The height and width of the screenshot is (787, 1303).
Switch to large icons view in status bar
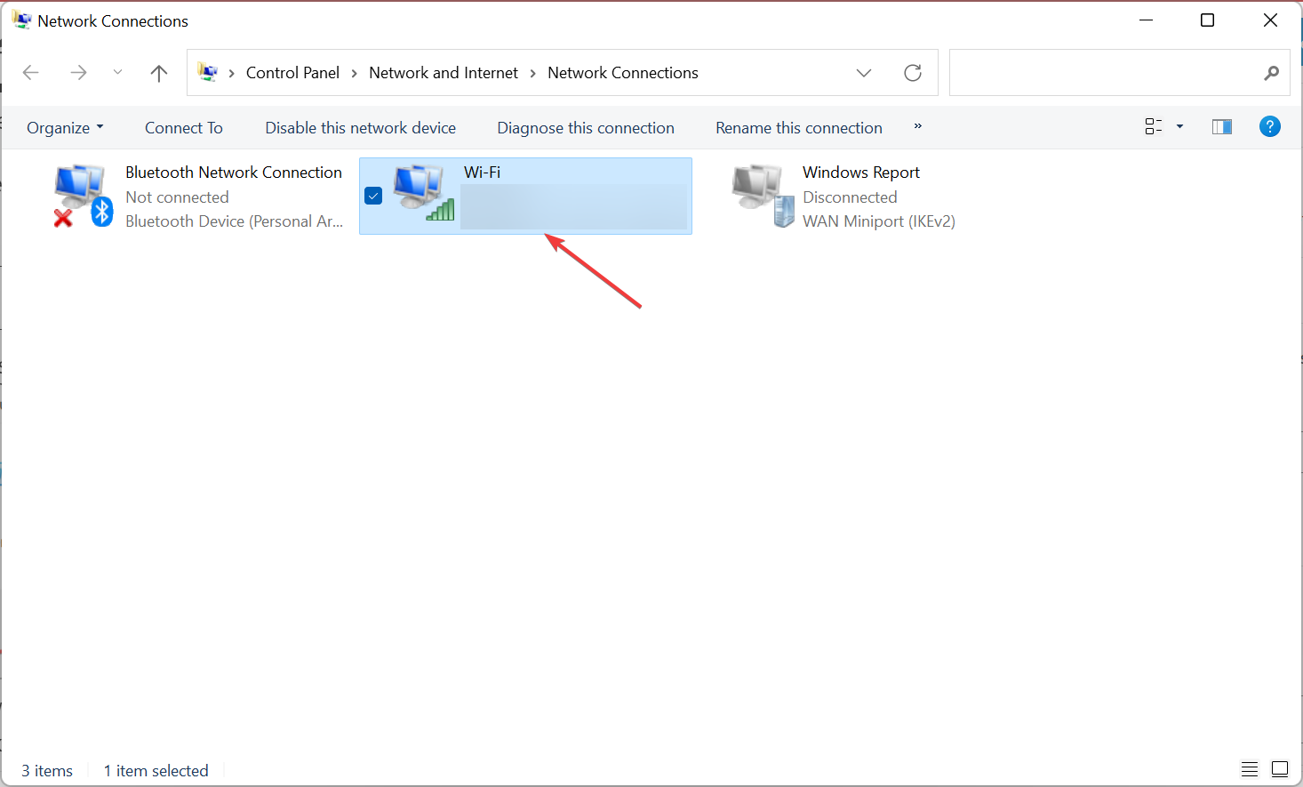click(x=1280, y=769)
